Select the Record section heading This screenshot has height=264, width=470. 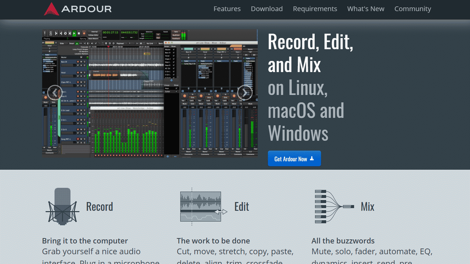99,206
